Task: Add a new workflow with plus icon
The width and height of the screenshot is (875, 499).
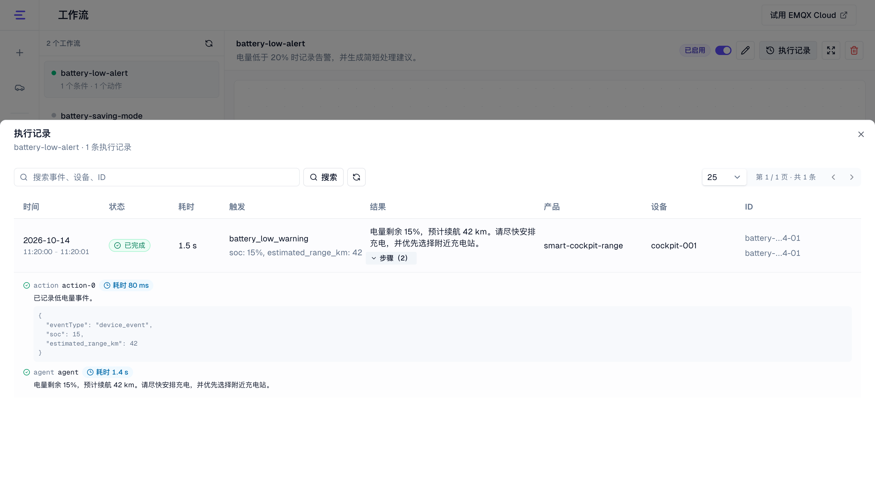Action: (19, 53)
